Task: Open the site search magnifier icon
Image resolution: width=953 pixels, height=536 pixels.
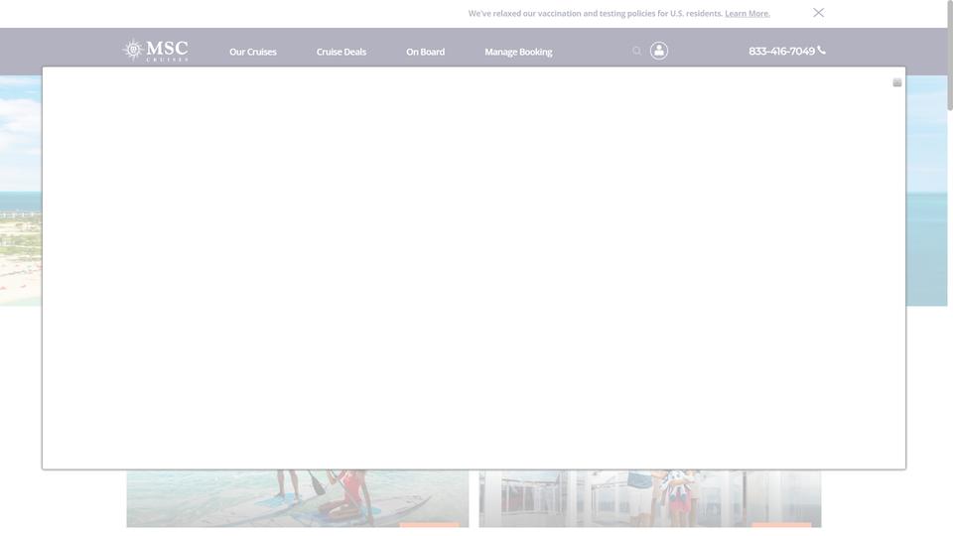Action: tap(636, 51)
